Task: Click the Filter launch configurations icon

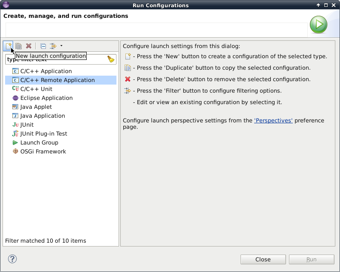Action: [x=53, y=46]
